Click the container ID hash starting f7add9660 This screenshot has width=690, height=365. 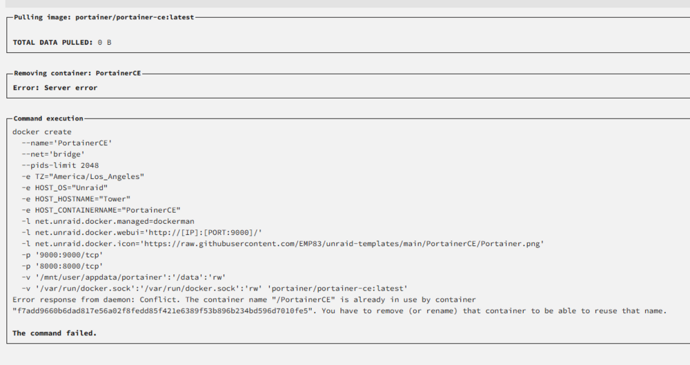pos(164,311)
